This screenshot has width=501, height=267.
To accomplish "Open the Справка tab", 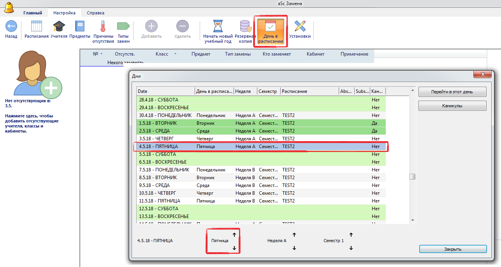I will click(x=95, y=13).
